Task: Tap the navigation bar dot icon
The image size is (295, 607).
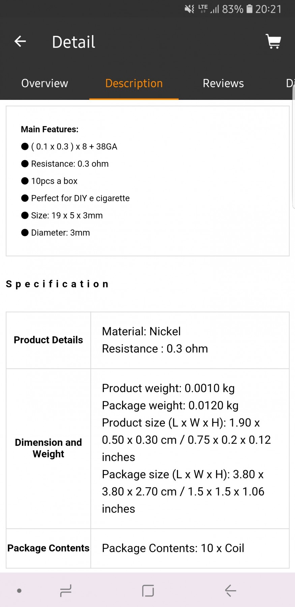Action: [x=19, y=590]
